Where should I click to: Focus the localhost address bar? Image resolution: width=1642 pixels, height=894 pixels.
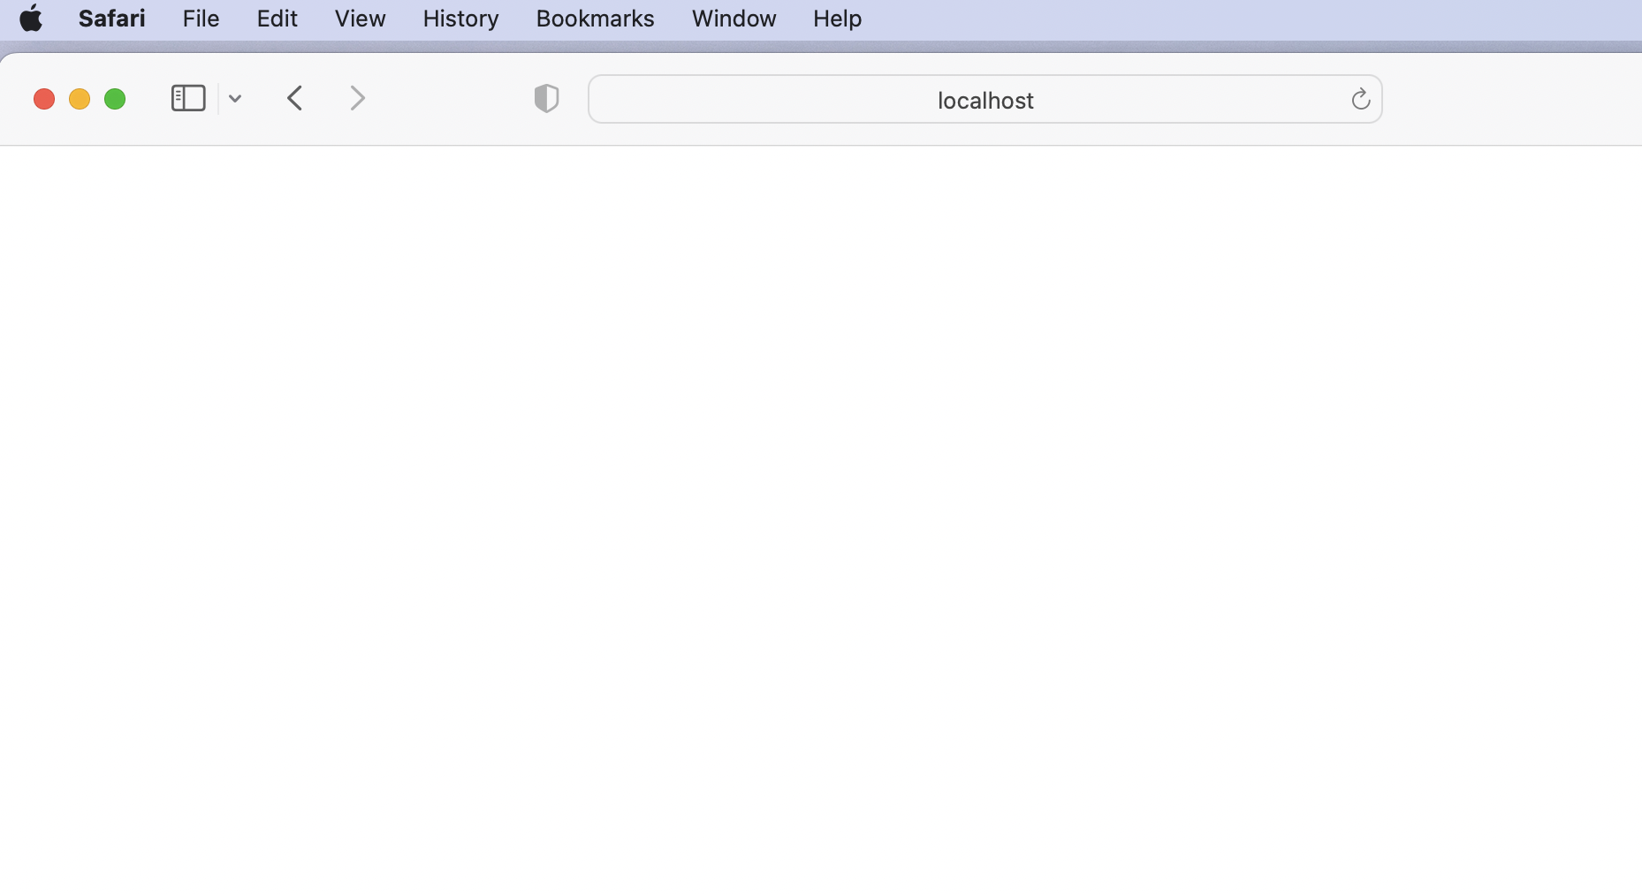[x=985, y=99]
